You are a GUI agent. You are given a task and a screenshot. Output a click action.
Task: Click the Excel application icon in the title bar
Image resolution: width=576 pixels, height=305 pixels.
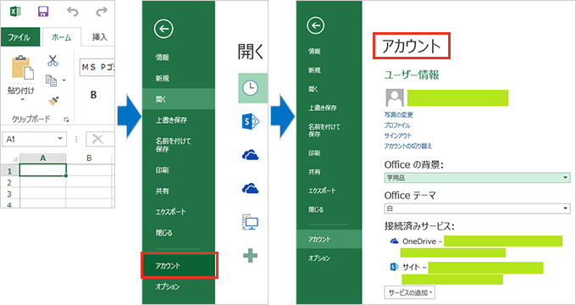(x=15, y=11)
